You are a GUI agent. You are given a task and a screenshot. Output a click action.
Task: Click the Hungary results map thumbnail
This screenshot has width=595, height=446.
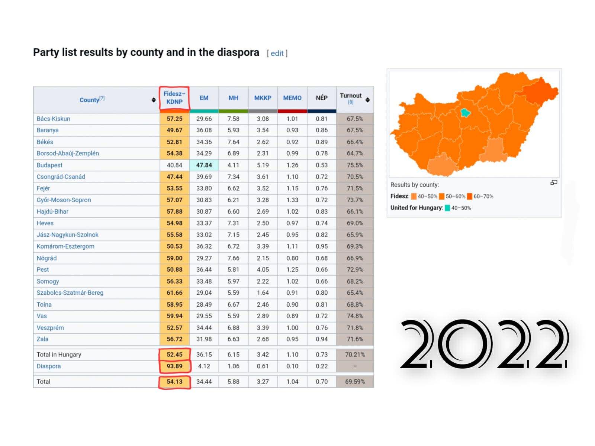(x=474, y=124)
